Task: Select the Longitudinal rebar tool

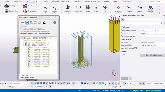Action: tap(11, 11)
